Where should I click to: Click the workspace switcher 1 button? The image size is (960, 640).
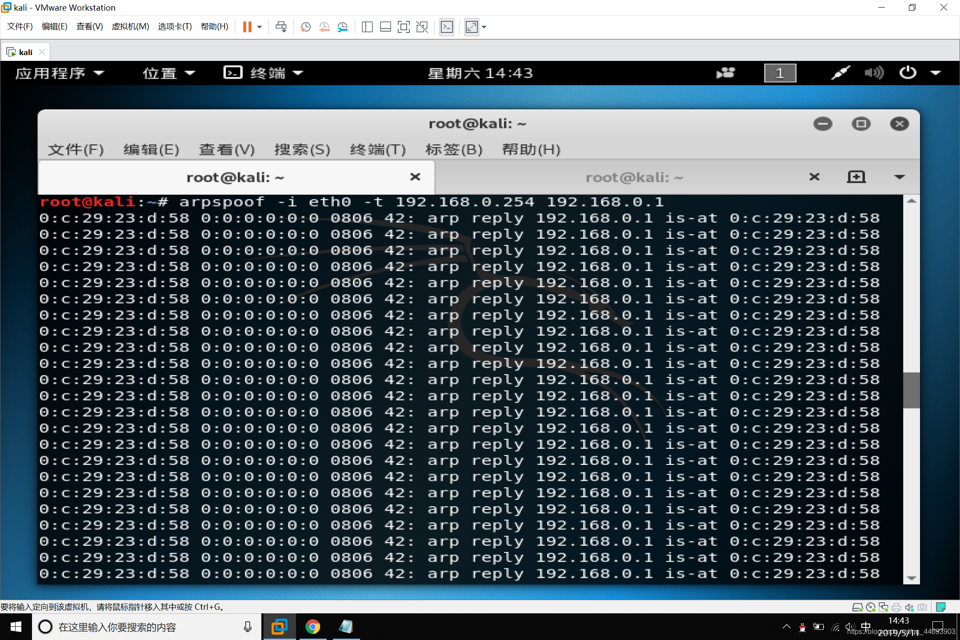[780, 73]
